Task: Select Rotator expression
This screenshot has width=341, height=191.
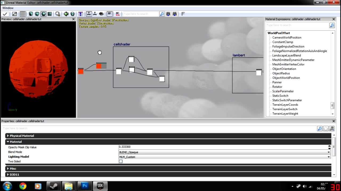Action: pyautogui.click(x=277, y=87)
